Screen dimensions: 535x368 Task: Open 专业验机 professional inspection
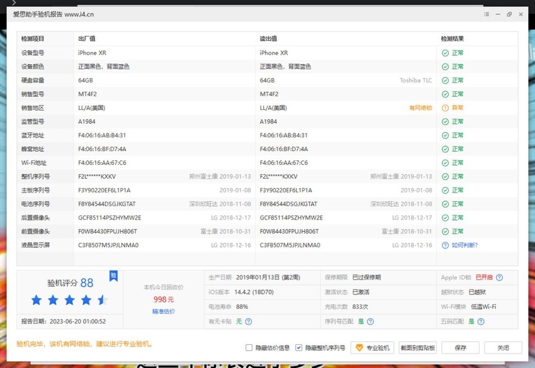click(x=372, y=347)
